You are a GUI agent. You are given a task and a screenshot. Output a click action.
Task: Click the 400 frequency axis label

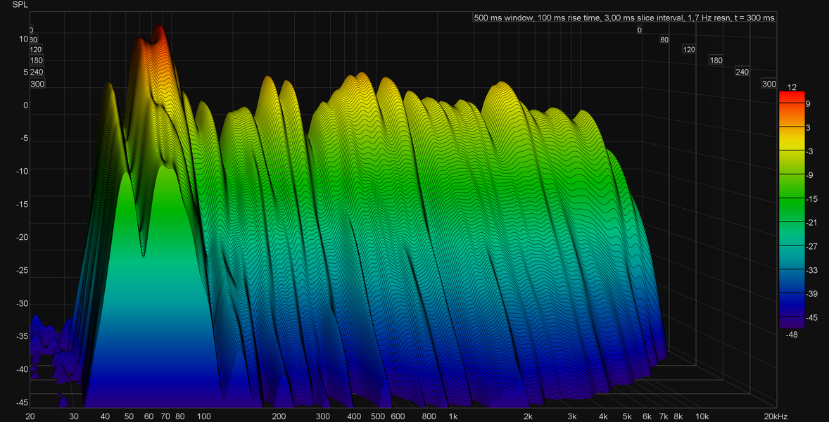click(354, 416)
